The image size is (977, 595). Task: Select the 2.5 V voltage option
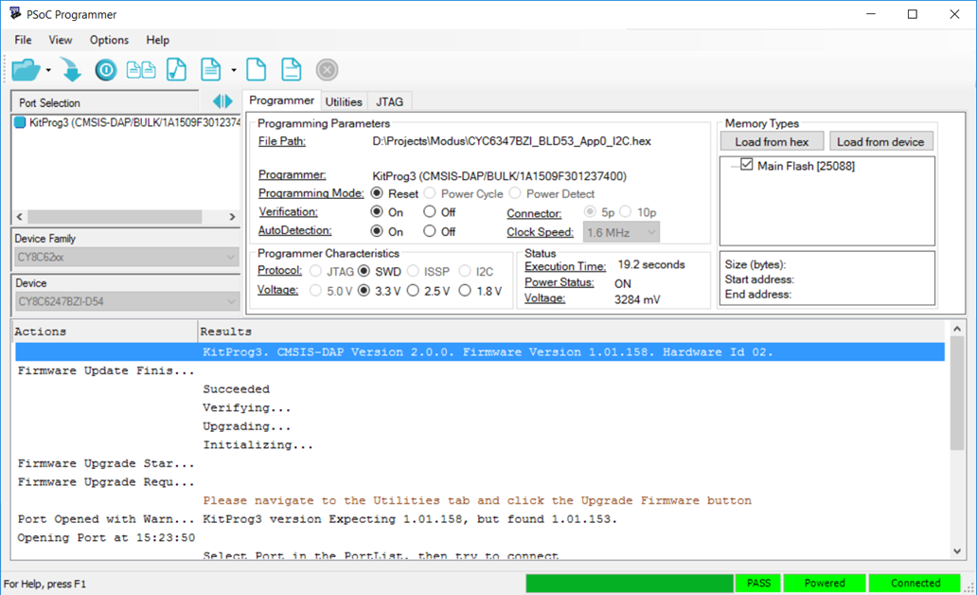click(x=413, y=291)
